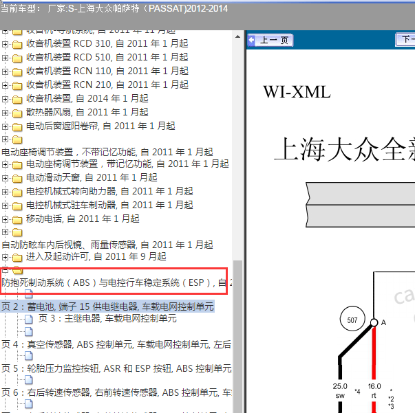This screenshot has width=415, height=413.
Task: Open 自动防眩车内后视镜、雨量传感器 item
Action: (107, 245)
